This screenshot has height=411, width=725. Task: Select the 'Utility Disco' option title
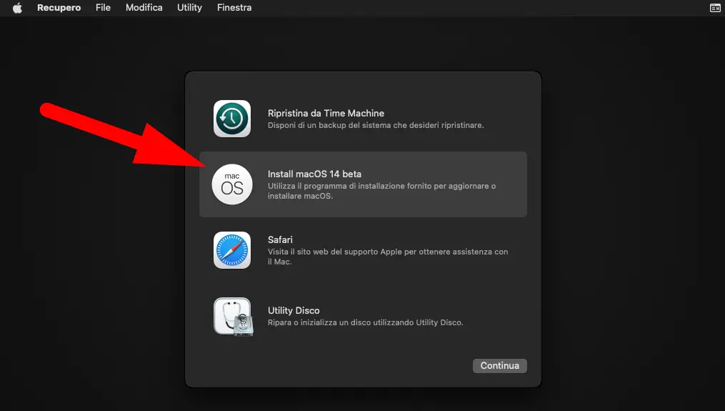point(294,310)
